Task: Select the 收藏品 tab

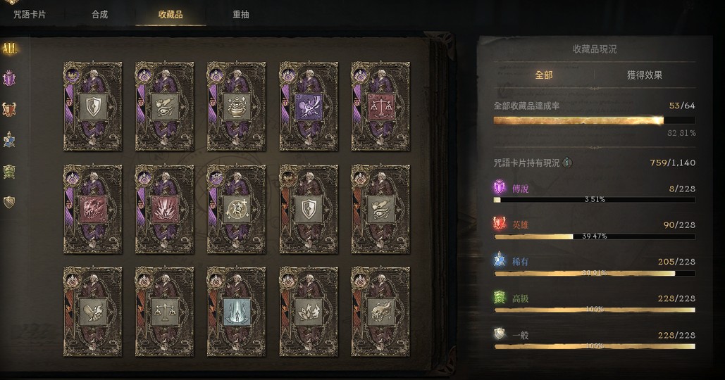Action: click(x=171, y=14)
